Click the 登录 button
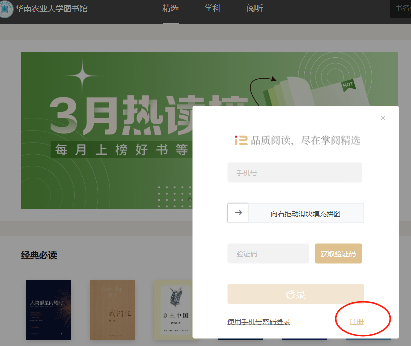The height and width of the screenshot is (346, 411). coord(295,294)
